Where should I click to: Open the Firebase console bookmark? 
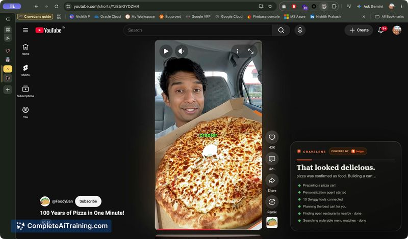tap(264, 16)
